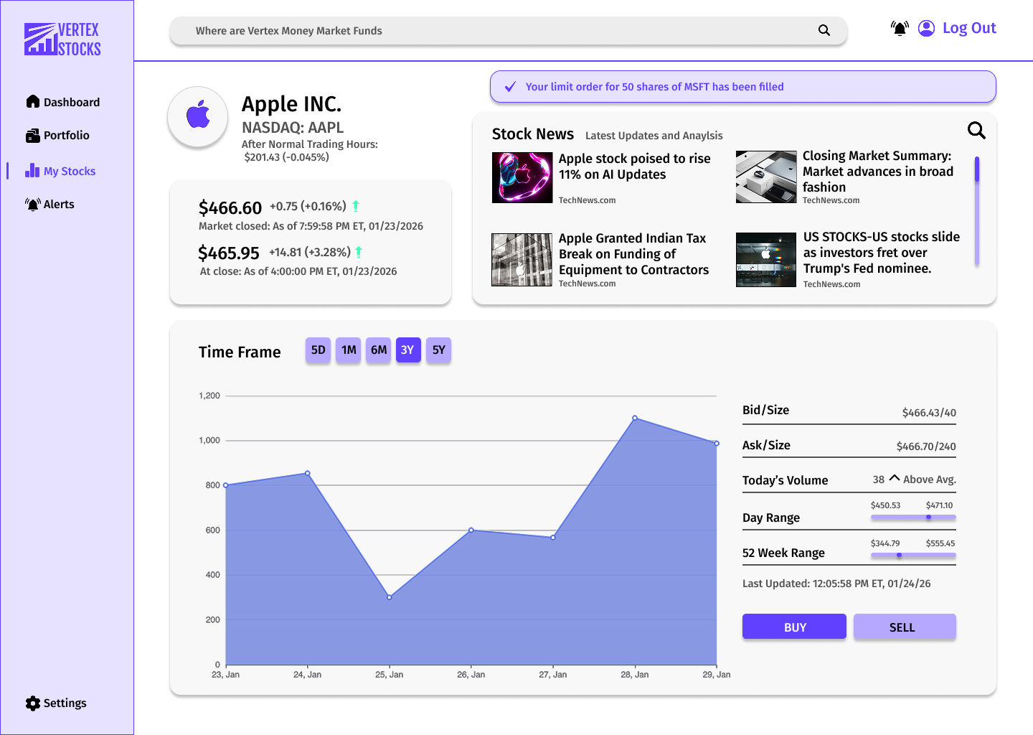Open 'Apple stock poised to rise' article
Viewport: 1033px width, 735px height.
pos(635,167)
